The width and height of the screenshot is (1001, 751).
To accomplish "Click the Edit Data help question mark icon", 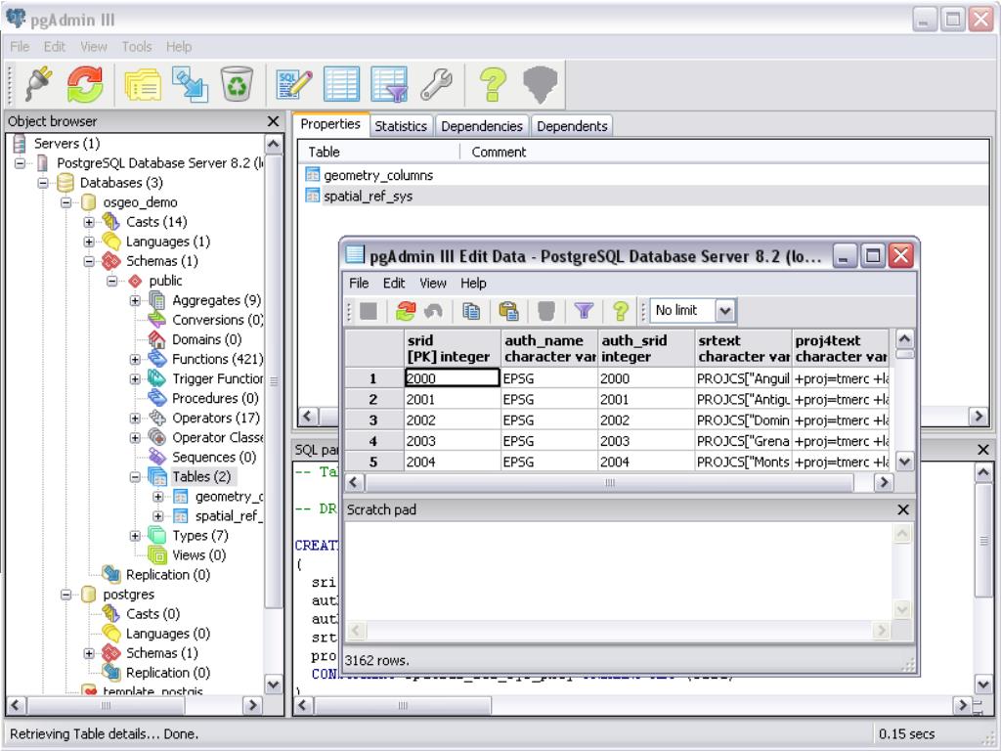I will pyautogui.click(x=621, y=311).
